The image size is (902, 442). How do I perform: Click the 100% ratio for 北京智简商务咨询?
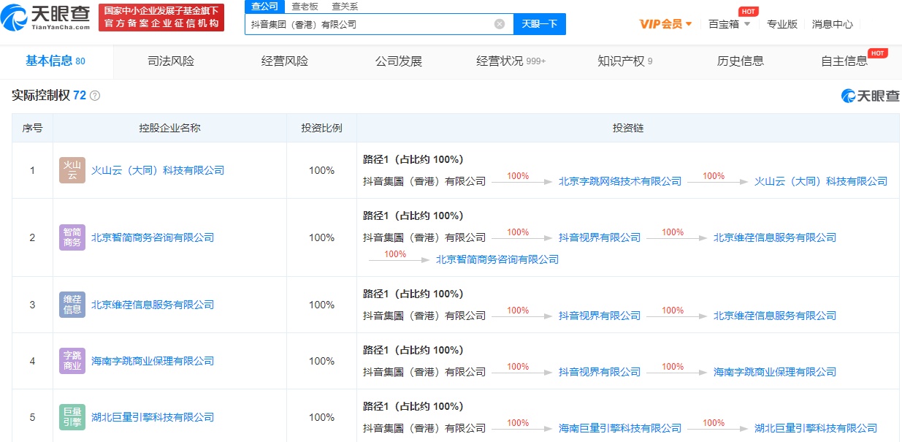pos(321,237)
